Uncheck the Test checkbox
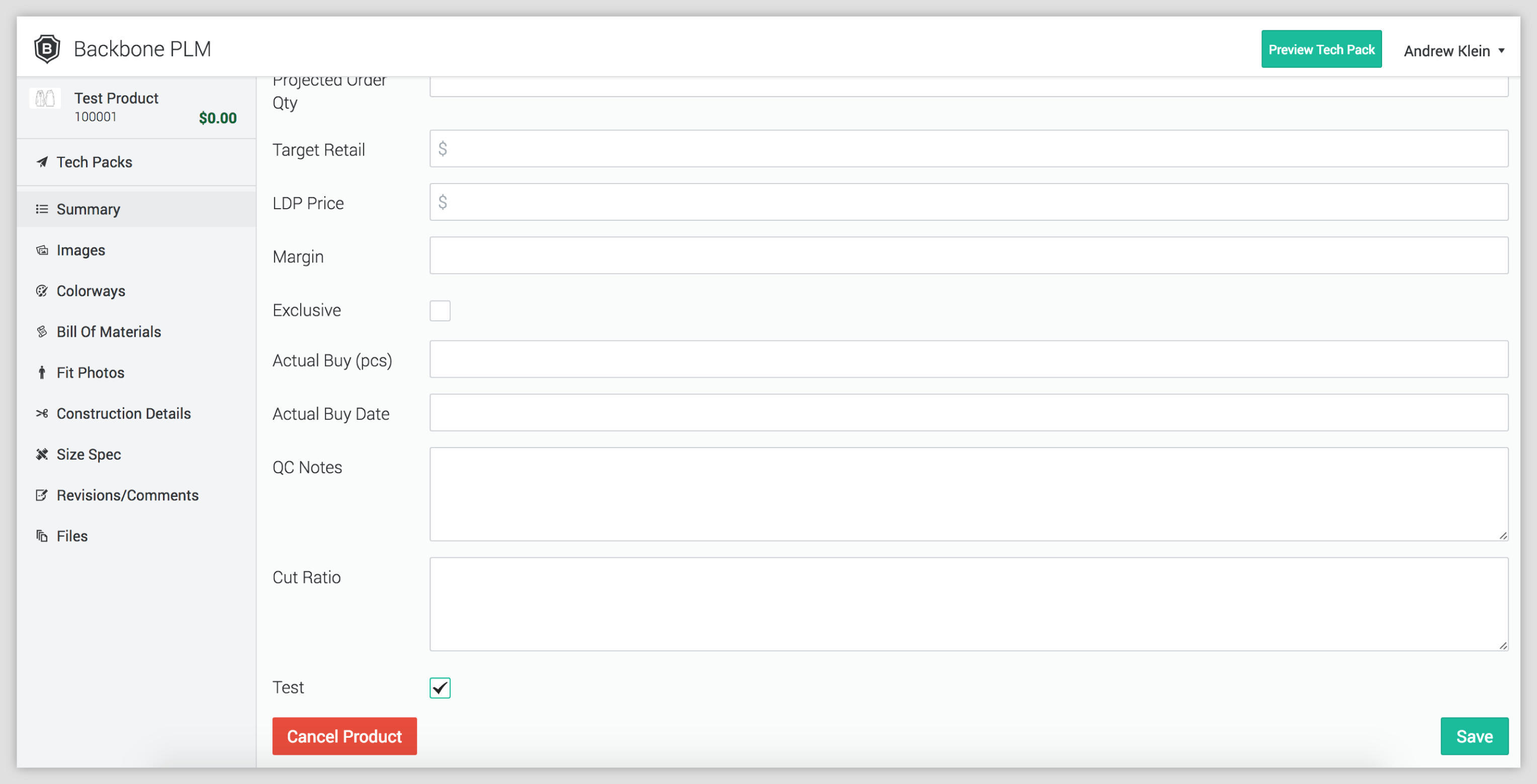 pos(440,687)
